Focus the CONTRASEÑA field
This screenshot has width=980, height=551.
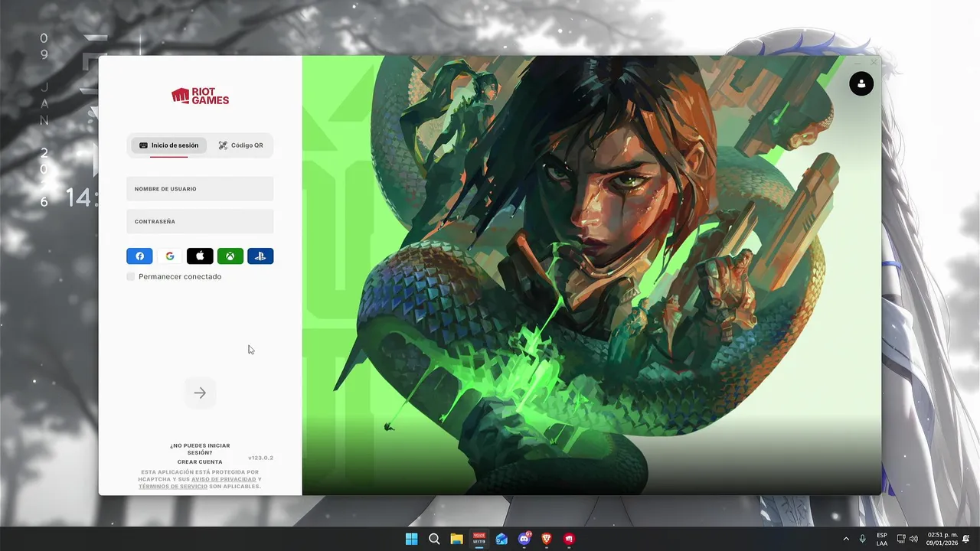[x=200, y=221]
